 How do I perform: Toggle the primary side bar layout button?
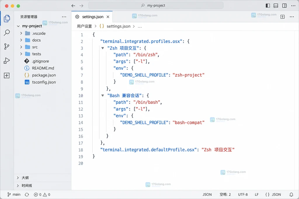(268, 6)
